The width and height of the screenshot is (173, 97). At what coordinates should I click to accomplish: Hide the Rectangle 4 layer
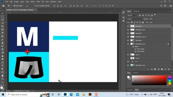click(x=128, y=26)
